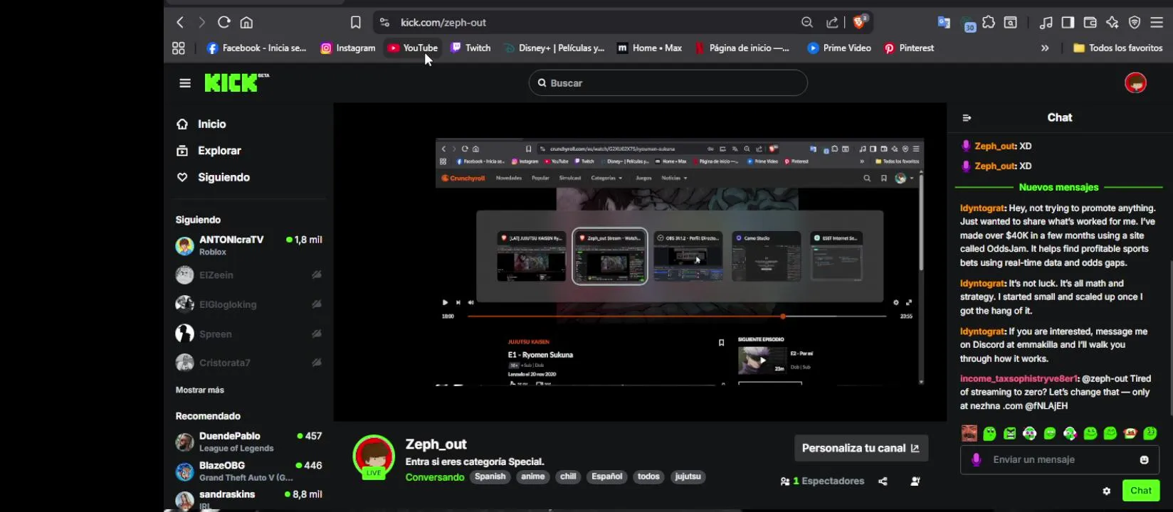This screenshot has height=512, width=1173.
Task: Open the Brave VPN shield icon
Action: [x=1135, y=23]
